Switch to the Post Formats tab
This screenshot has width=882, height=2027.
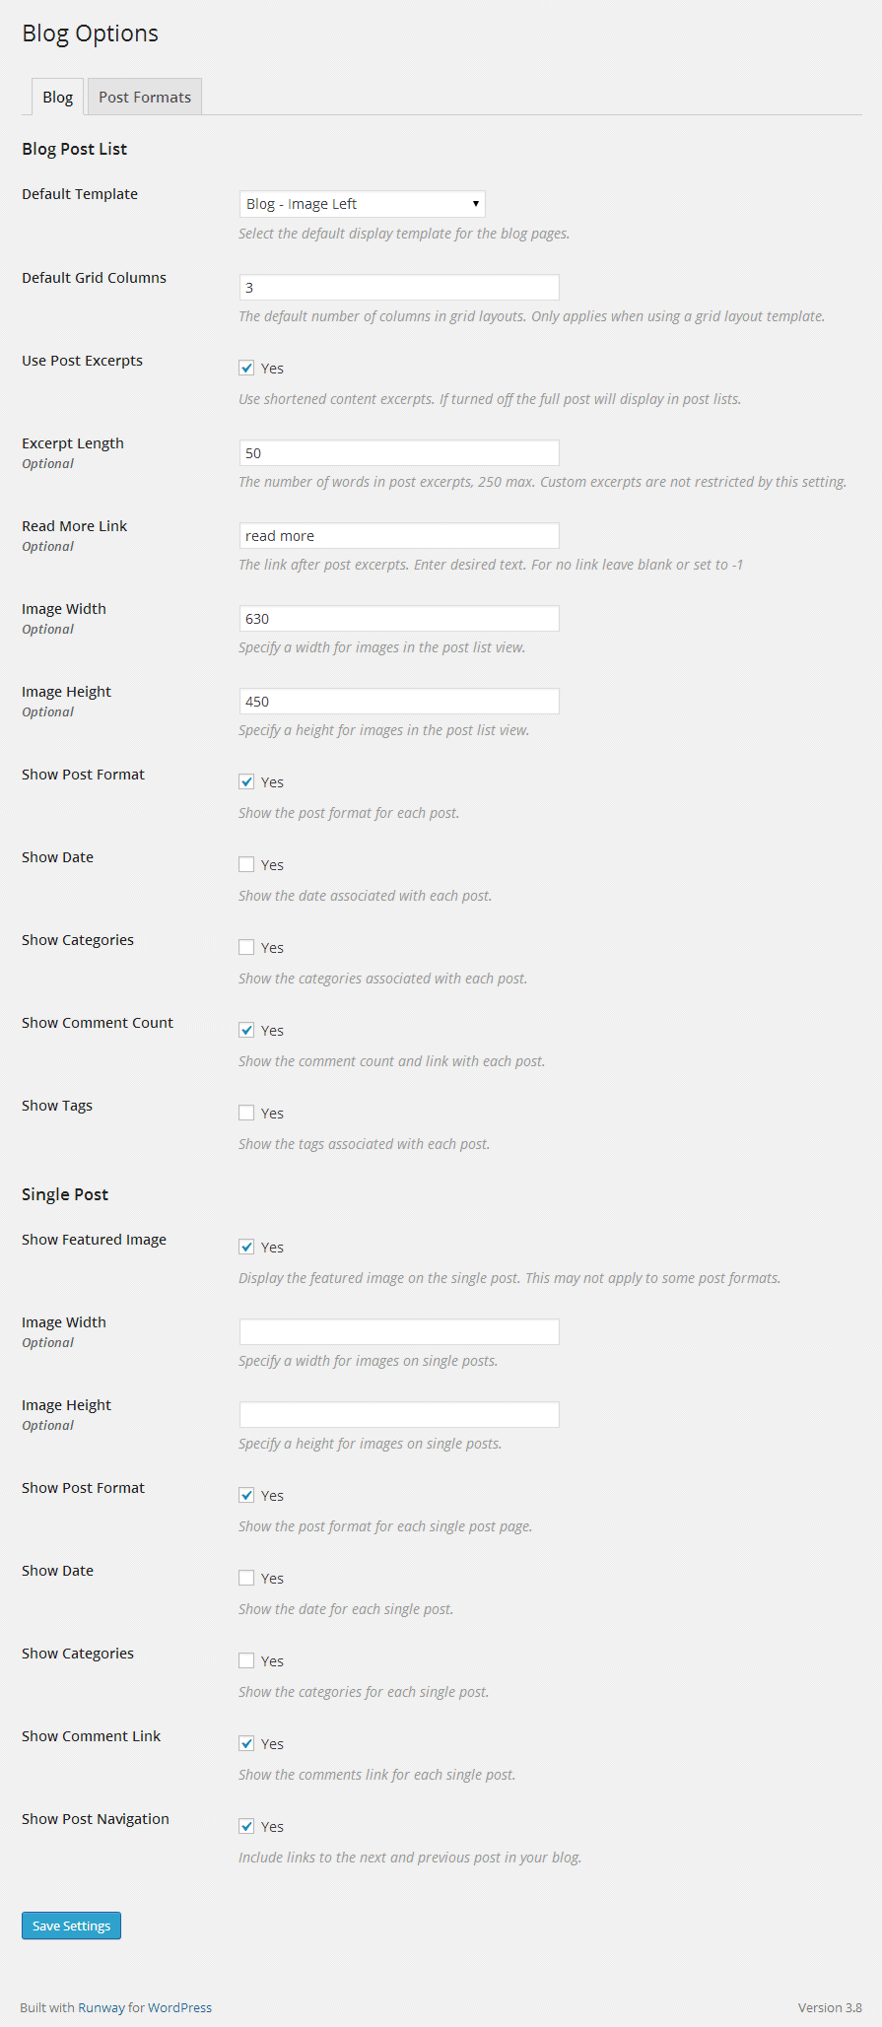coord(145,98)
